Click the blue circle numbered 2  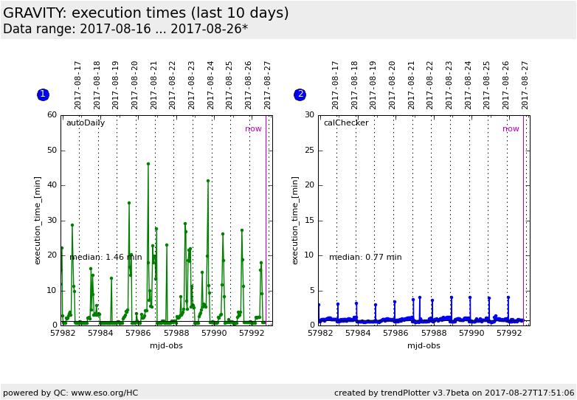[300, 94]
